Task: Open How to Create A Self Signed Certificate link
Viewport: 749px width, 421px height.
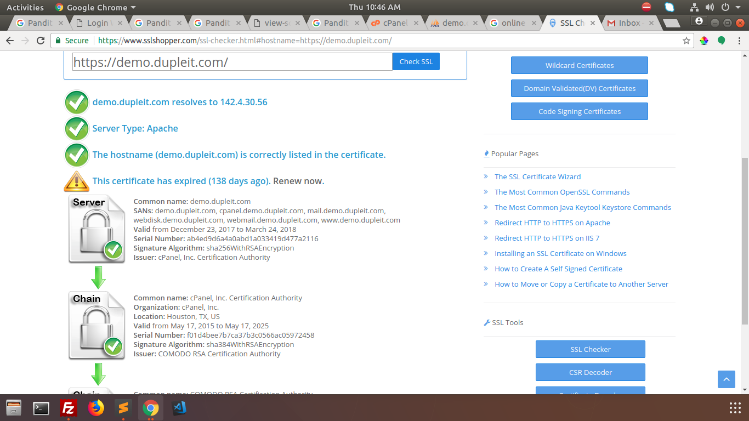Action: (559, 269)
